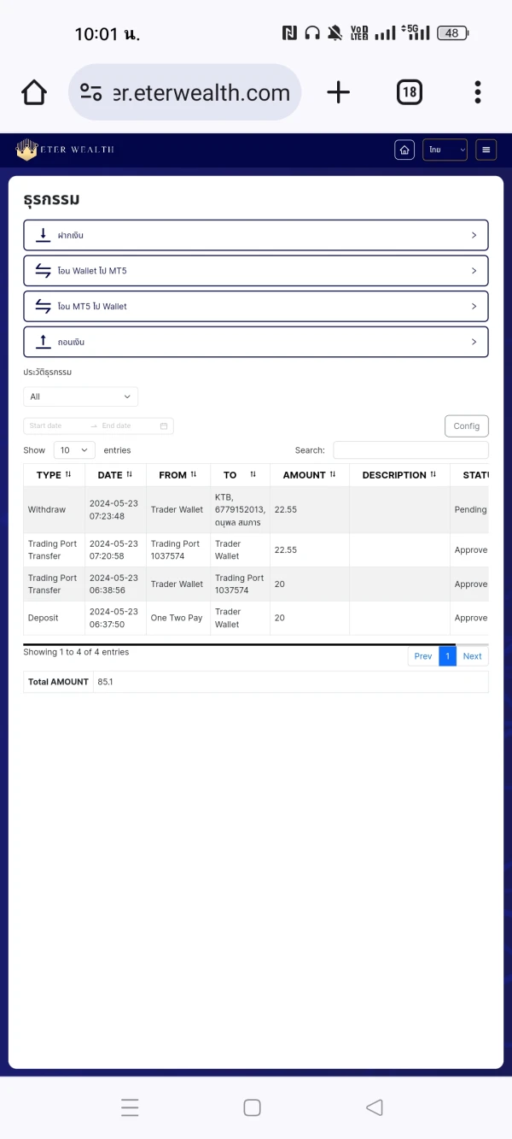The height and width of the screenshot is (1139, 512).
Task: Click the swap icon for Wallet to MT5
Action: (x=44, y=271)
